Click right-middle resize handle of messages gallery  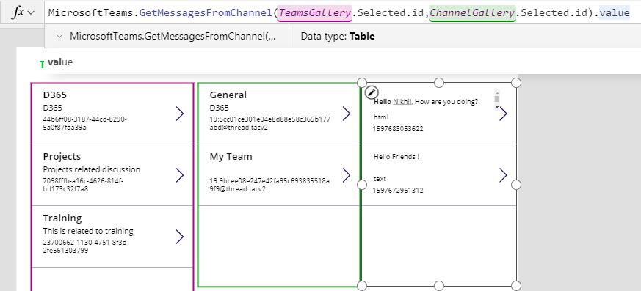tap(516, 185)
